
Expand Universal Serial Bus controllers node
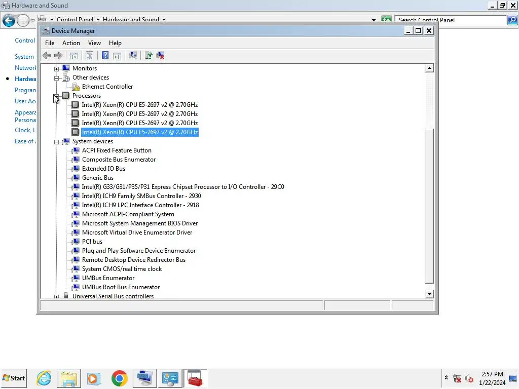57,297
